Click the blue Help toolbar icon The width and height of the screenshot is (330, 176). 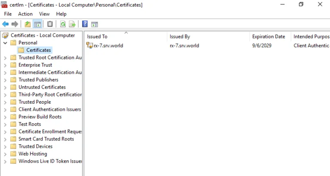tap(85, 24)
